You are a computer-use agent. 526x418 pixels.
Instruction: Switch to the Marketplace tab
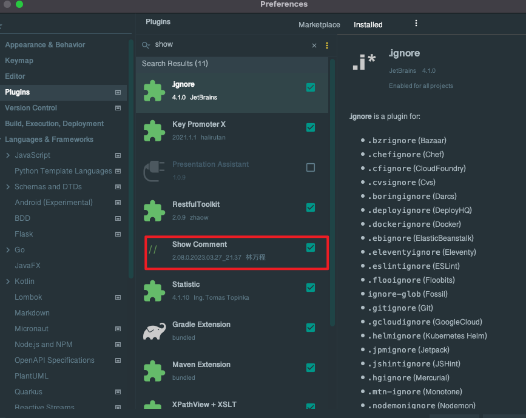click(319, 25)
